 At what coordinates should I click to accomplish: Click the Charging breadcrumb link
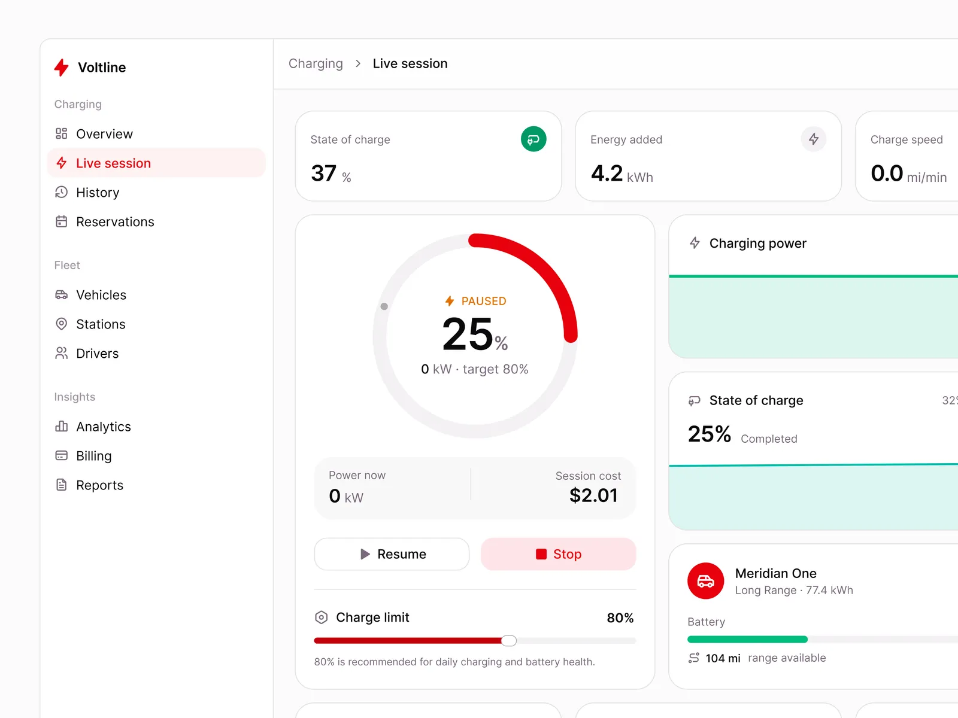[x=316, y=63]
